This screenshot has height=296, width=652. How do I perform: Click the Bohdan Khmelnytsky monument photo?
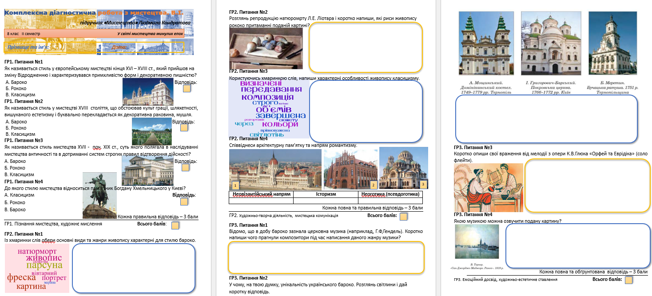tap(100, 196)
